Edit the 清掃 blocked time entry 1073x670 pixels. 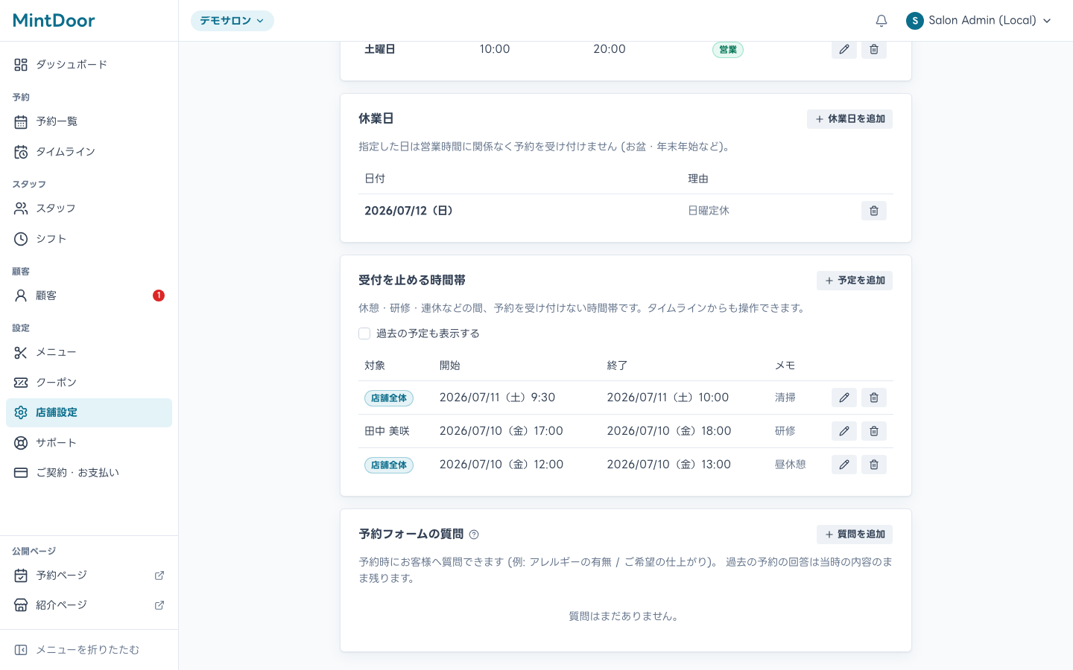tap(844, 398)
